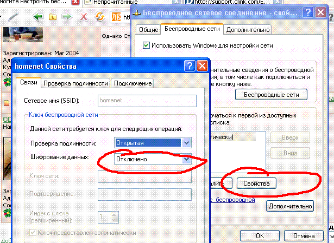Click the orange Refresh icon in browser toolbar
This screenshot has height=243, width=334.
coord(99,17)
